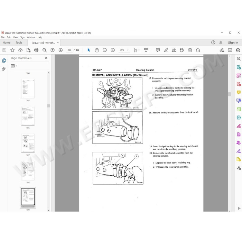Rotate the page with the rotate icon

[x=198, y=50]
